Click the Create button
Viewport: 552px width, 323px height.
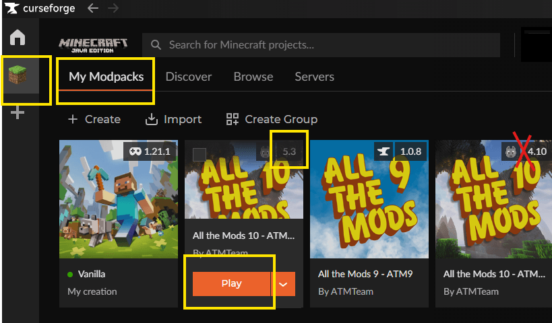point(94,120)
